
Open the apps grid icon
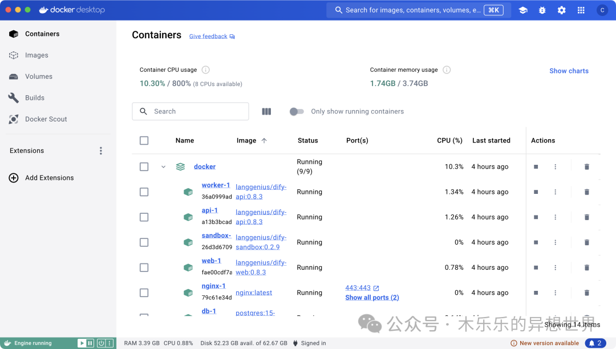[581, 10]
